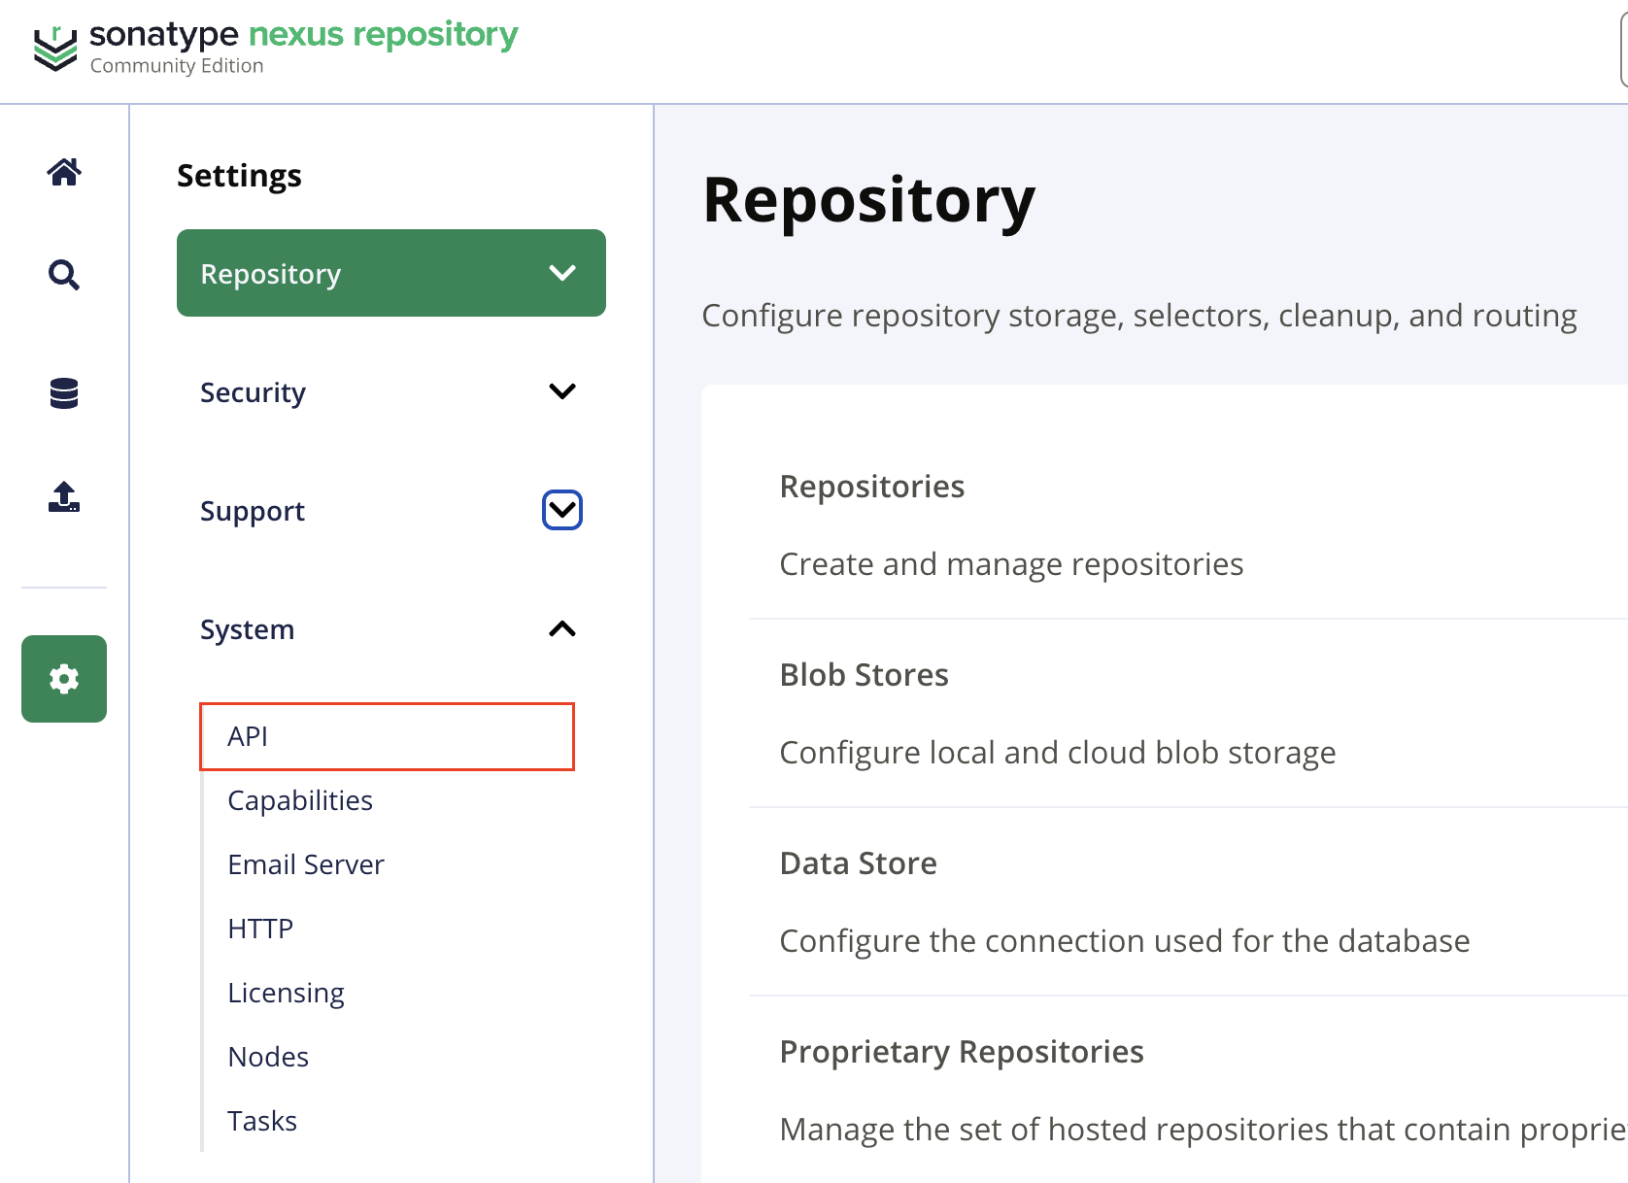The width and height of the screenshot is (1628, 1183).
Task: Select Nodes under System
Action: 268,1057
